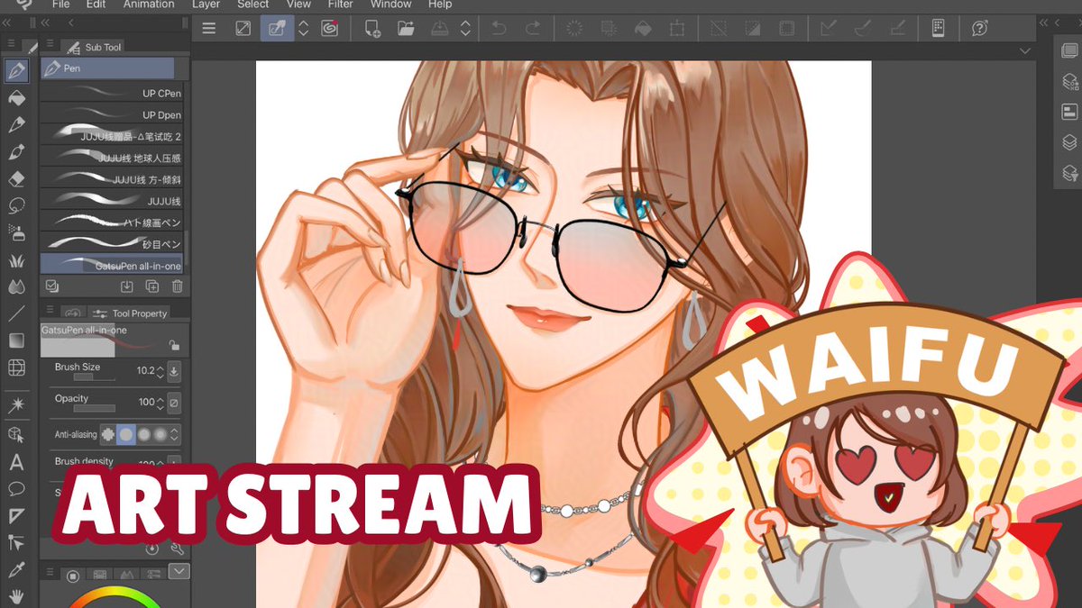Select the Hand tool at toolbar bottom
1082x608 pixels.
tap(16, 598)
